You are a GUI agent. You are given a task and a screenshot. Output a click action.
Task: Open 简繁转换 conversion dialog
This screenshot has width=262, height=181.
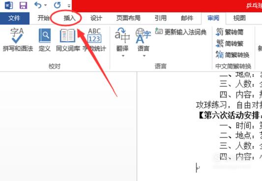(233, 55)
